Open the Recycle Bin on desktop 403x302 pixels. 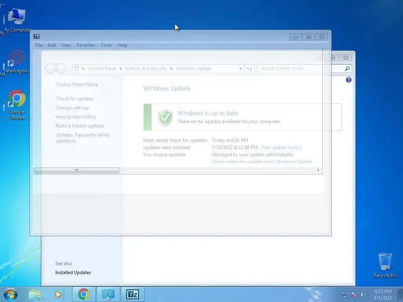385,265
